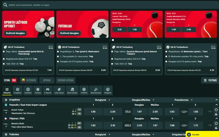This screenshot has height=137, width=219.
Task: Add Dynamo Moscow combo bet at 6.50
Action: 137,70
